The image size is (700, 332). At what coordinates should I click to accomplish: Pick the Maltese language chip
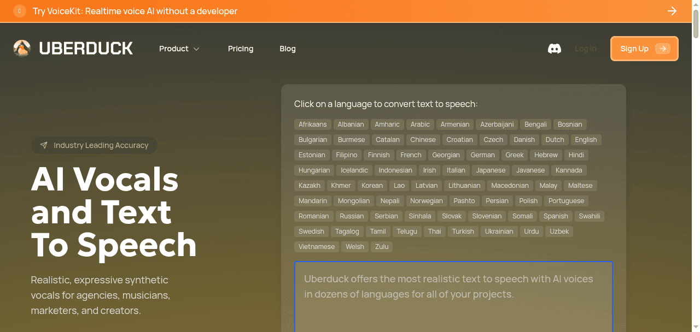click(580, 186)
